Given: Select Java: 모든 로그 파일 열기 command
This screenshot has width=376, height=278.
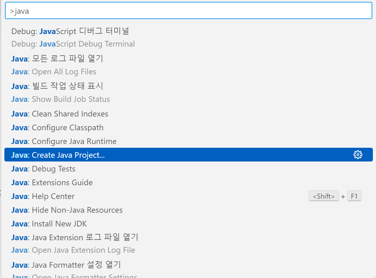Looking at the screenshot, I should point(188,65).
